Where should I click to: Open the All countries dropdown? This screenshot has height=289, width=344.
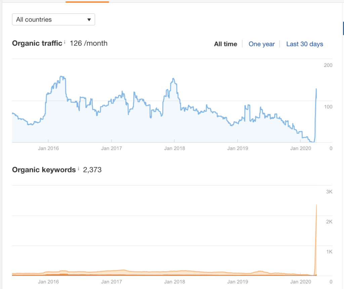tap(53, 19)
